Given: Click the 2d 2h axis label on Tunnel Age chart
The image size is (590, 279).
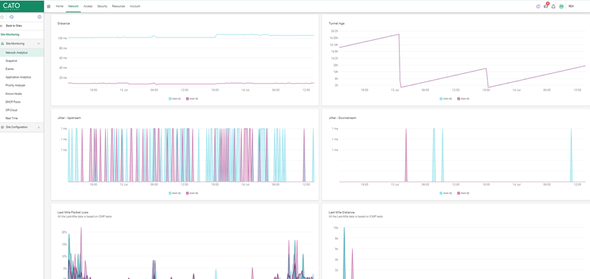Looking at the screenshot, I should (335, 31).
